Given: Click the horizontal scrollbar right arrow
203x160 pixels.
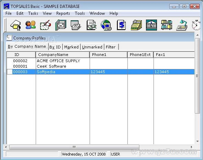Looking at the screenshot, I should click(191, 147).
